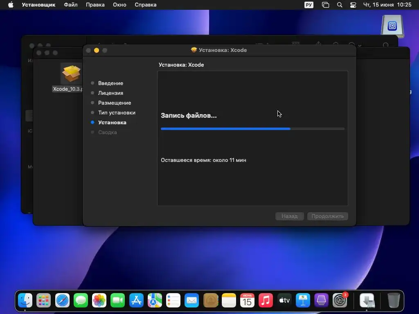Select the Тип установки step
Image resolution: width=419 pixels, height=314 pixels.
(x=117, y=113)
